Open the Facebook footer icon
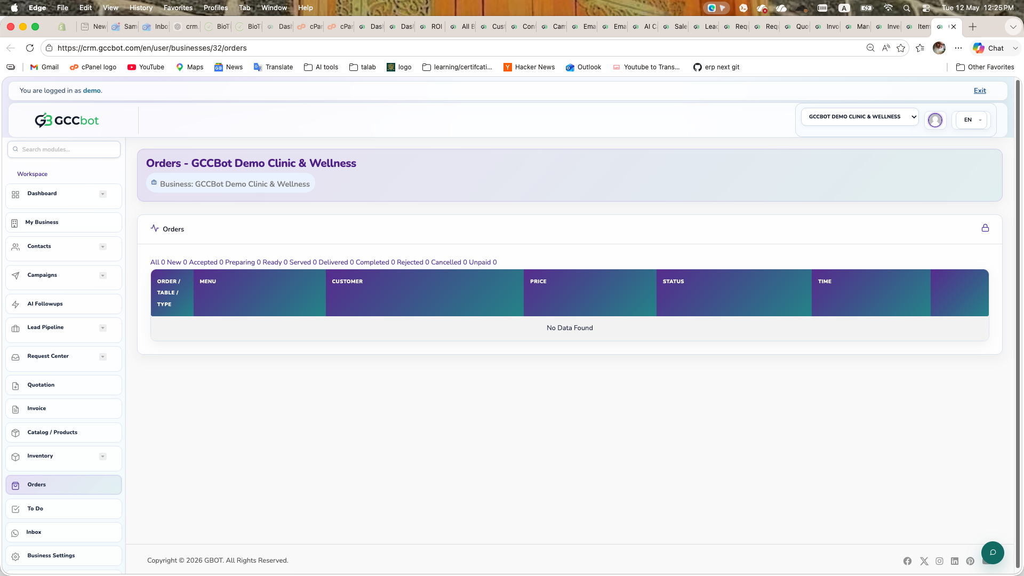This screenshot has height=576, width=1024. [x=907, y=561]
